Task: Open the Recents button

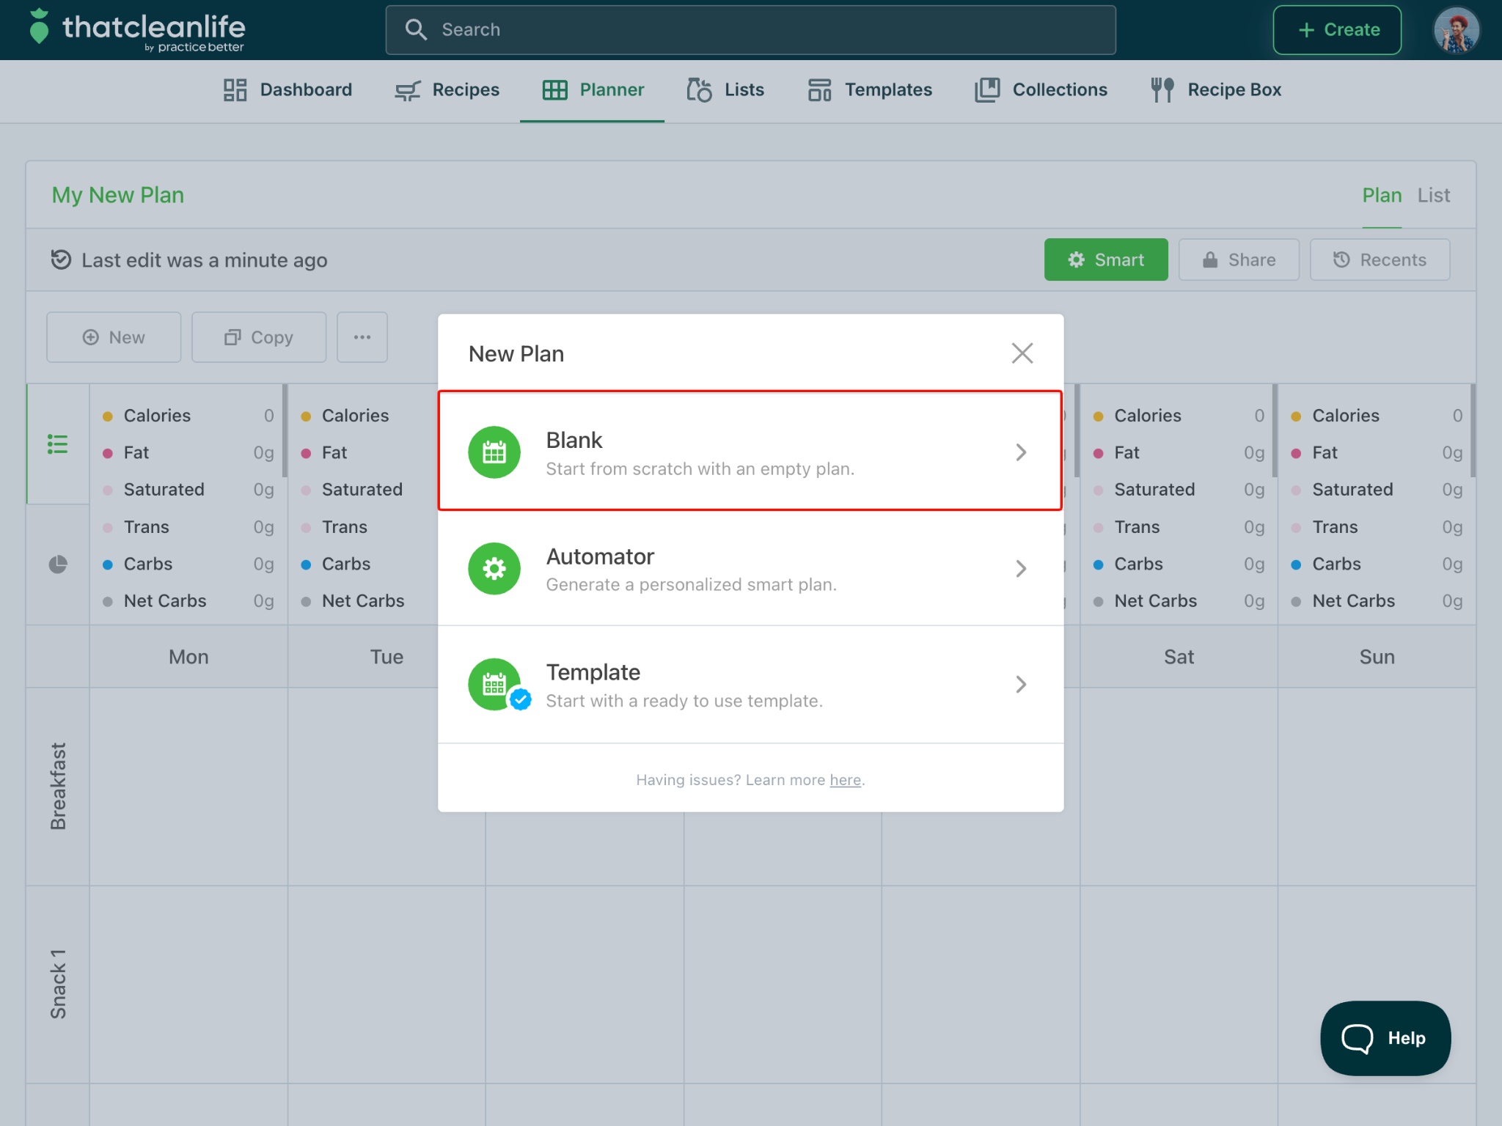Action: (x=1380, y=260)
